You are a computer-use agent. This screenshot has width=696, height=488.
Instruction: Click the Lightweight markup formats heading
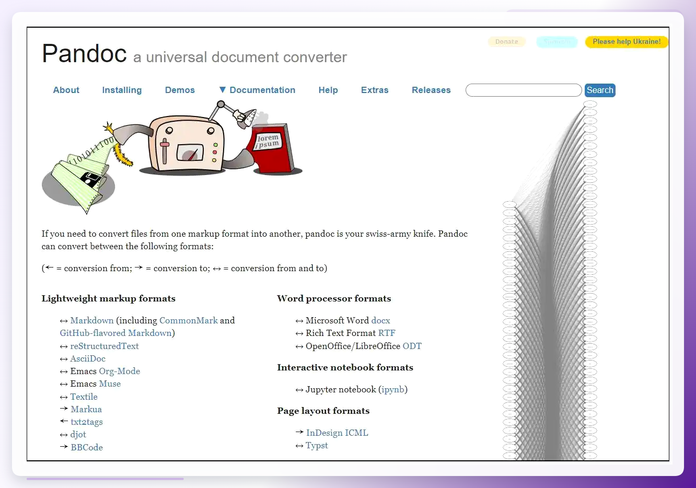[x=109, y=298]
